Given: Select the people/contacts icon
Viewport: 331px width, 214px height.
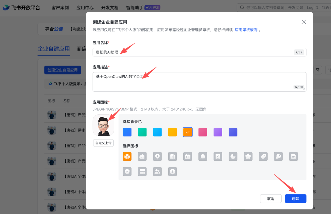Looking at the screenshot, I should 157,171.
